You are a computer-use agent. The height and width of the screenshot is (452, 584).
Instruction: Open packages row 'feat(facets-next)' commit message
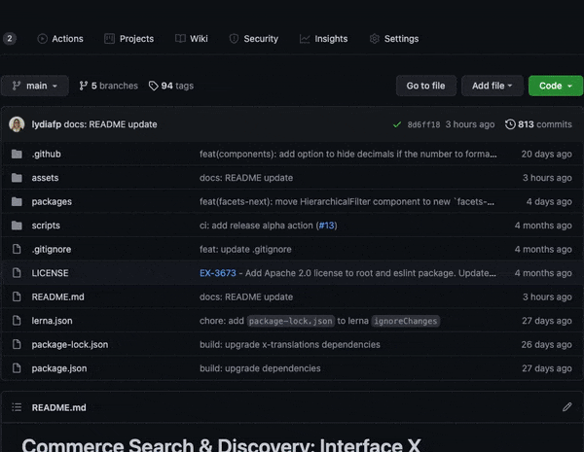(x=347, y=201)
